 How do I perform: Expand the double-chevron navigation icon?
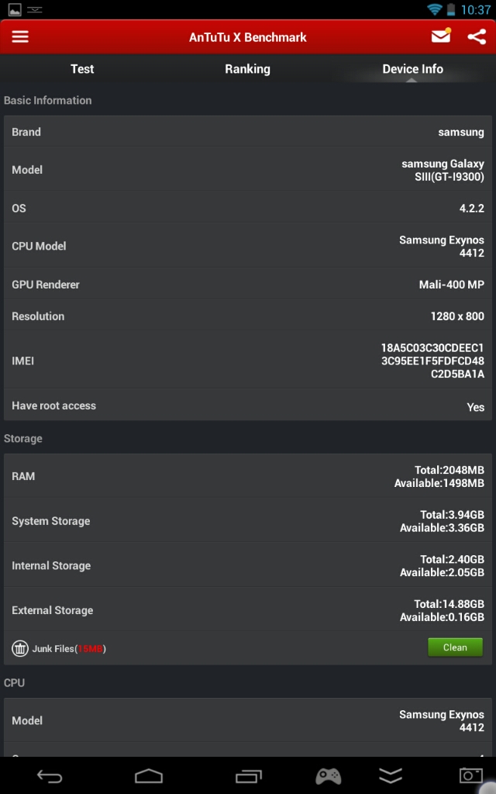391,775
